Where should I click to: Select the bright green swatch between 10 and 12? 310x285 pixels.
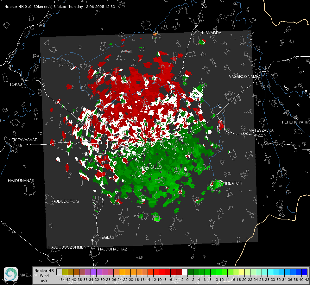[x=219, y=272]
